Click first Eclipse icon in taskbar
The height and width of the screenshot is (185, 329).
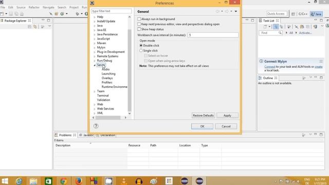(185, 181)
